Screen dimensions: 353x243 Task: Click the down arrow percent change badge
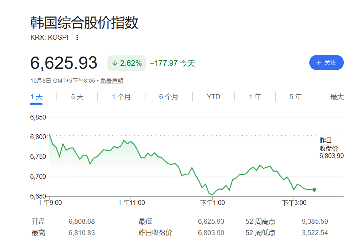coord(127,63)
